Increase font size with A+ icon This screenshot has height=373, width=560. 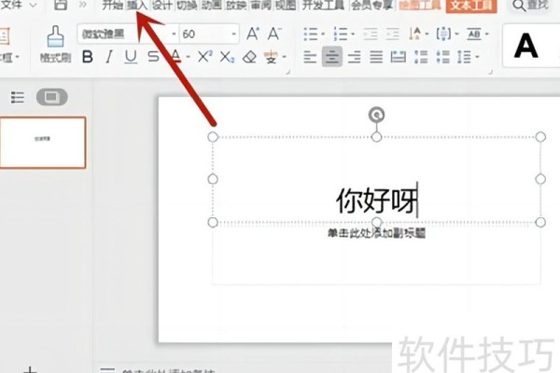[253, 34]
